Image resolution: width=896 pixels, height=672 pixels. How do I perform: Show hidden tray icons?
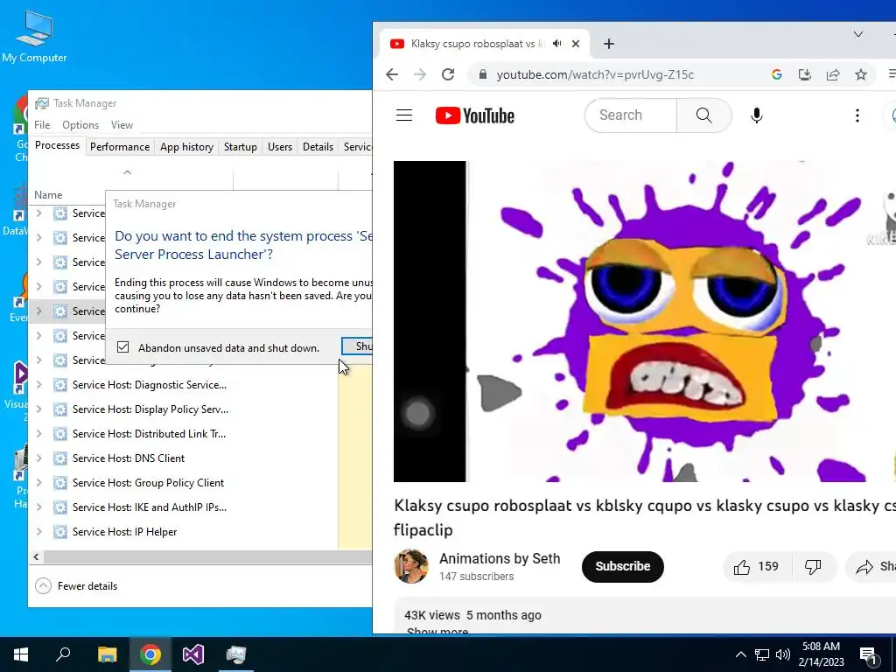740,654
